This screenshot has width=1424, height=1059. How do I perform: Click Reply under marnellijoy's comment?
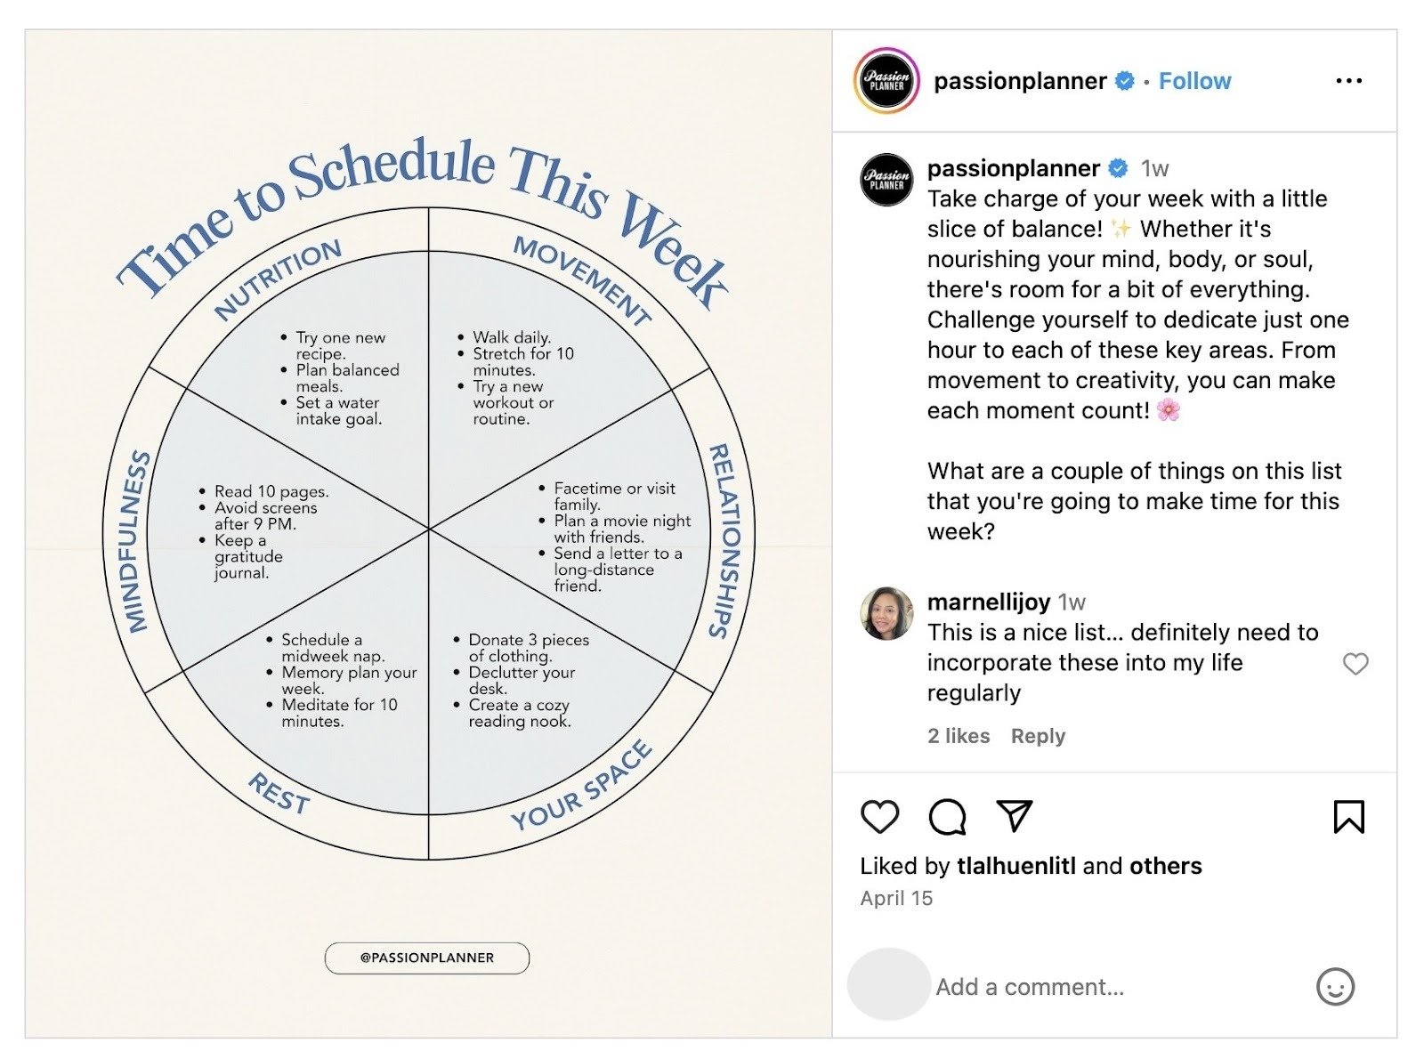(1039, 736)
